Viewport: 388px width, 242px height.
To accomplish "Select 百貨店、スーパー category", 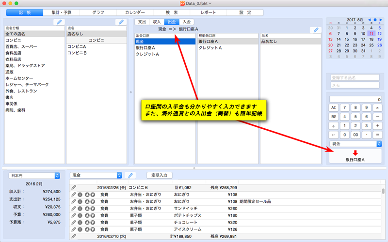I will coord(34,46).
